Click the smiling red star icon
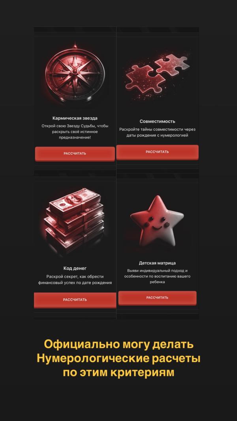 click(x=157, y=221)
